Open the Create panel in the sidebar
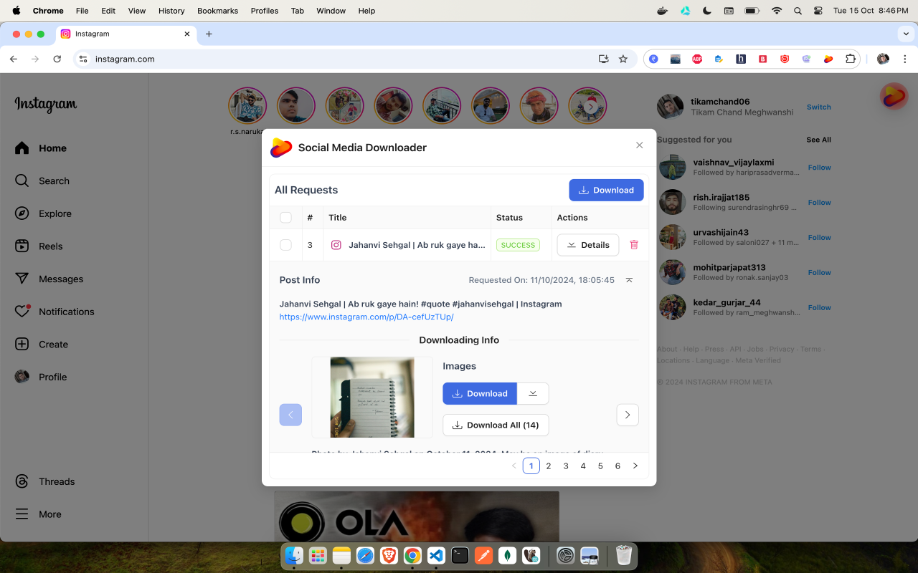The height and width of the screenshot is (573, 918). coord(52,344)
